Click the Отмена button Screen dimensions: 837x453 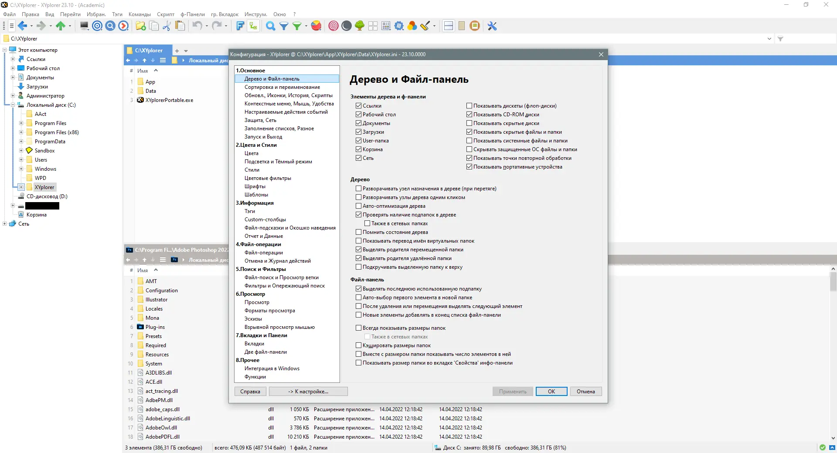tap(586, 392)
